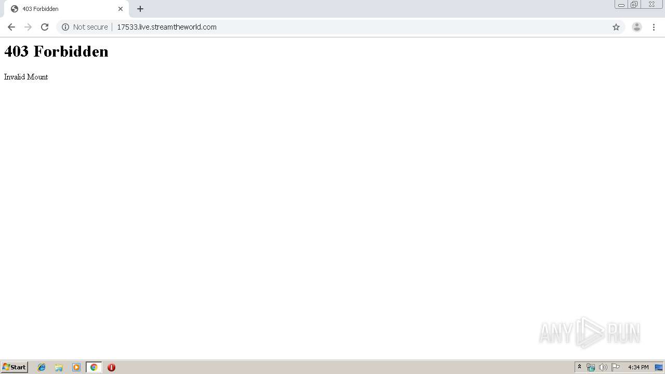
Task: Click the address bar URL
Action: (167, 27)
